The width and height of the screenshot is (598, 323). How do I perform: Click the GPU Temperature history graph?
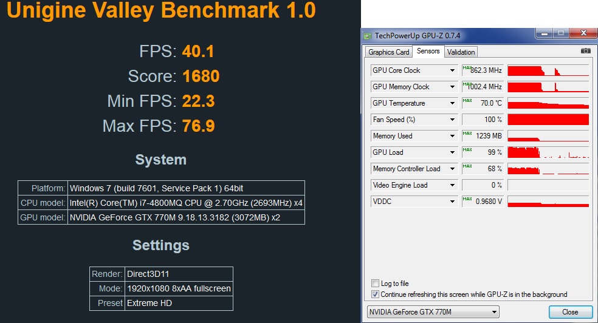[x=548, y=103]
